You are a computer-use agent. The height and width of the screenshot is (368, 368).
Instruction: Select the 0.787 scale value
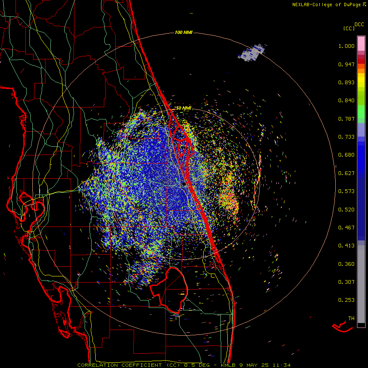346,119
